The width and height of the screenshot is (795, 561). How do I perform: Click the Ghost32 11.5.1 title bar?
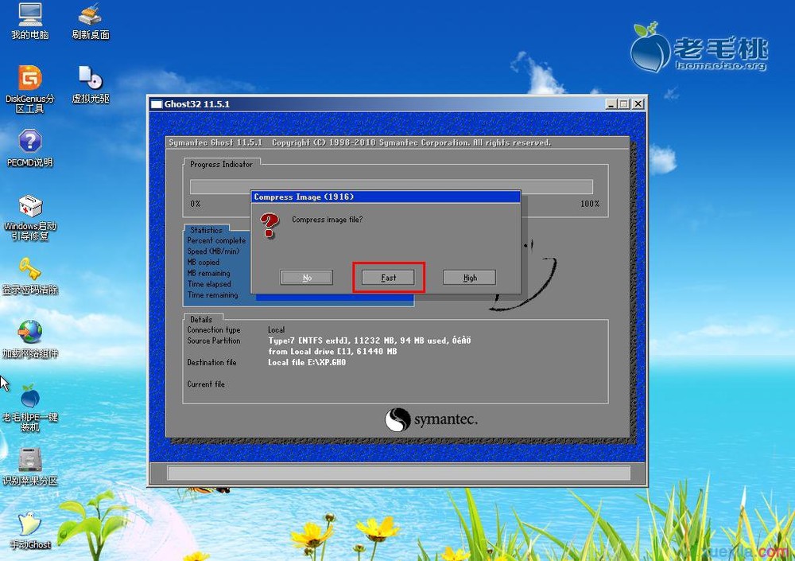tap(397, 104)
